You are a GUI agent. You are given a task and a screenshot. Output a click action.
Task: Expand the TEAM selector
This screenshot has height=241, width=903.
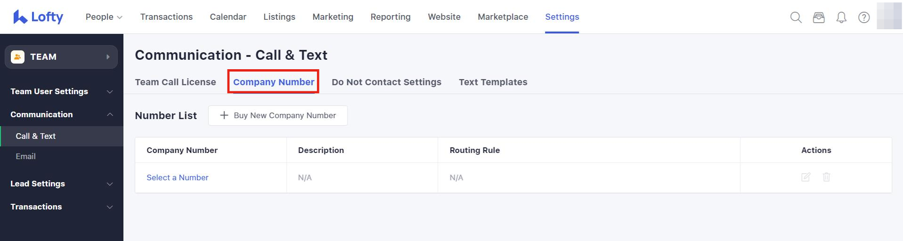pyautogui.click(x=61, y=57)
